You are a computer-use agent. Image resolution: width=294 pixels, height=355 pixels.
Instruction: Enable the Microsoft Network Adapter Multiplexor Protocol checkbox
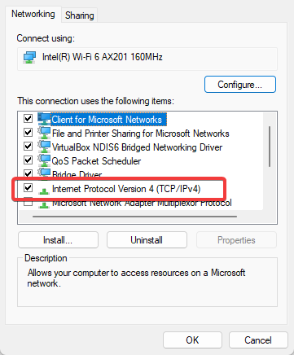pyautogui.click(x=29, y=203)
